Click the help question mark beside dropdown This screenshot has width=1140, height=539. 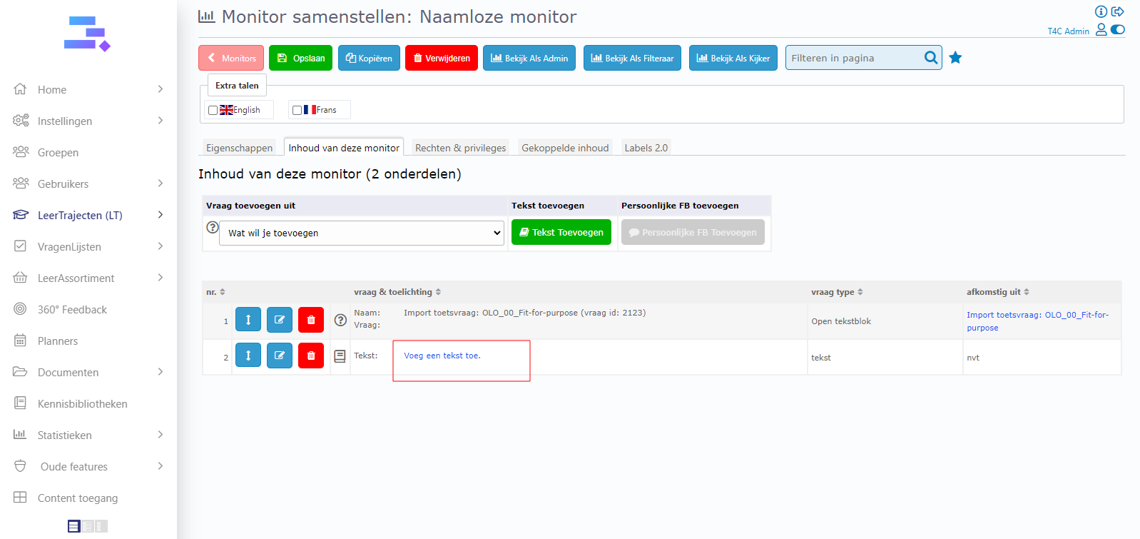(213, 228)
